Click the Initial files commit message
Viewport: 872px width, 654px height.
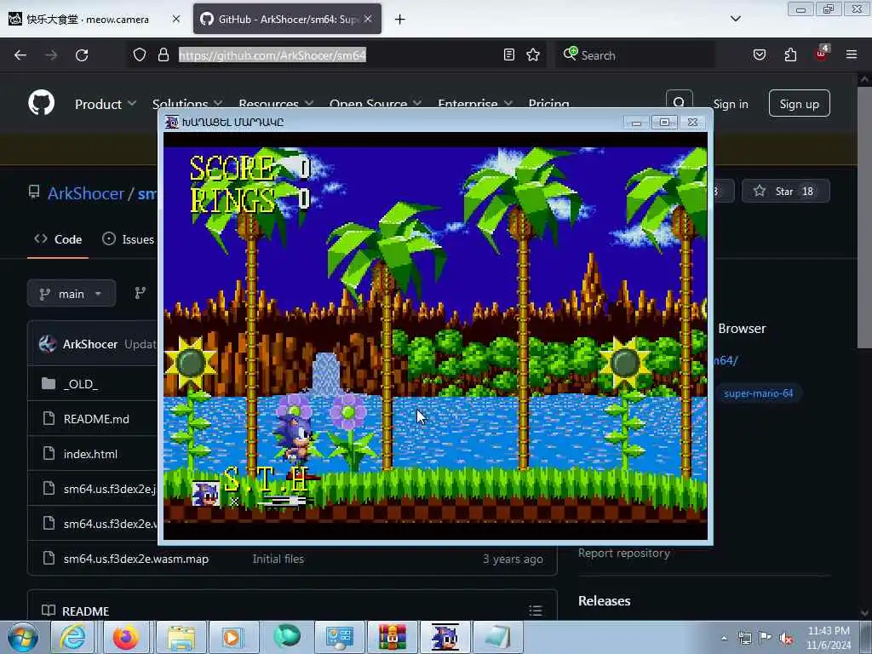point(278,559)
